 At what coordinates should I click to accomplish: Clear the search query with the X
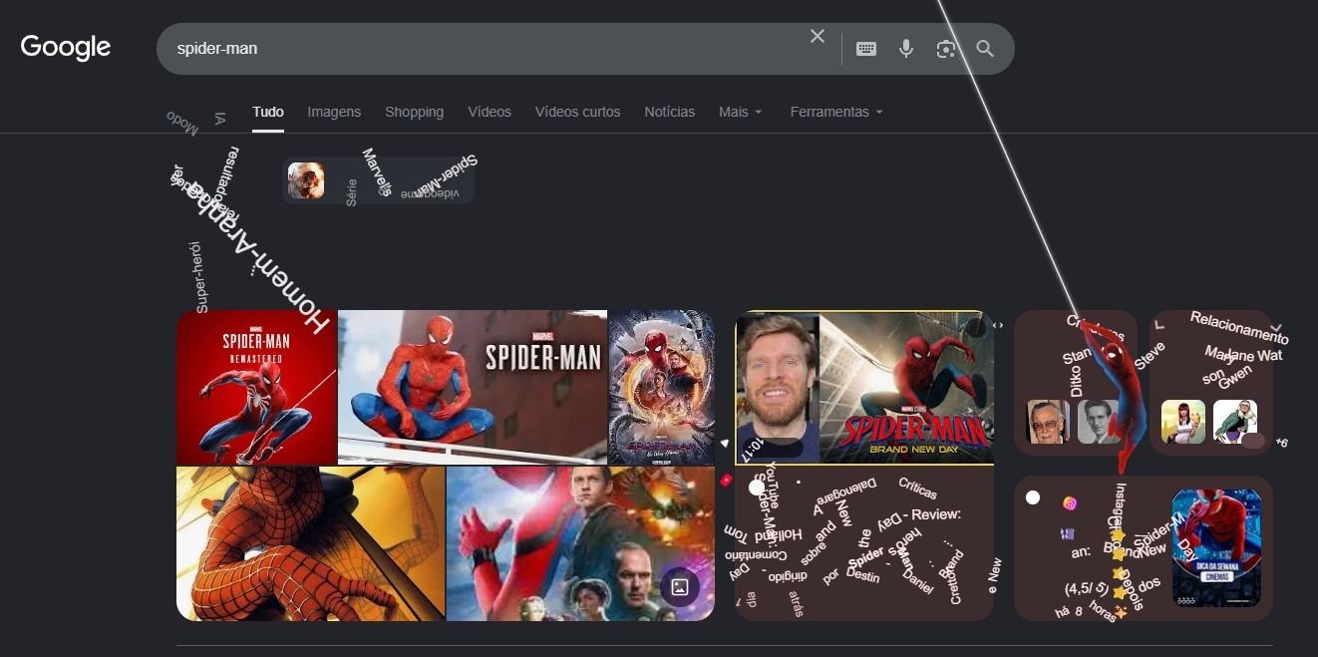coord(818,36)
